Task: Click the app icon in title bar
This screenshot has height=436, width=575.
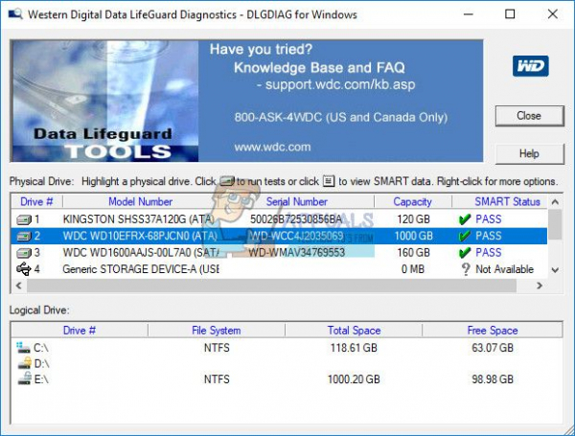Action: 15,14
